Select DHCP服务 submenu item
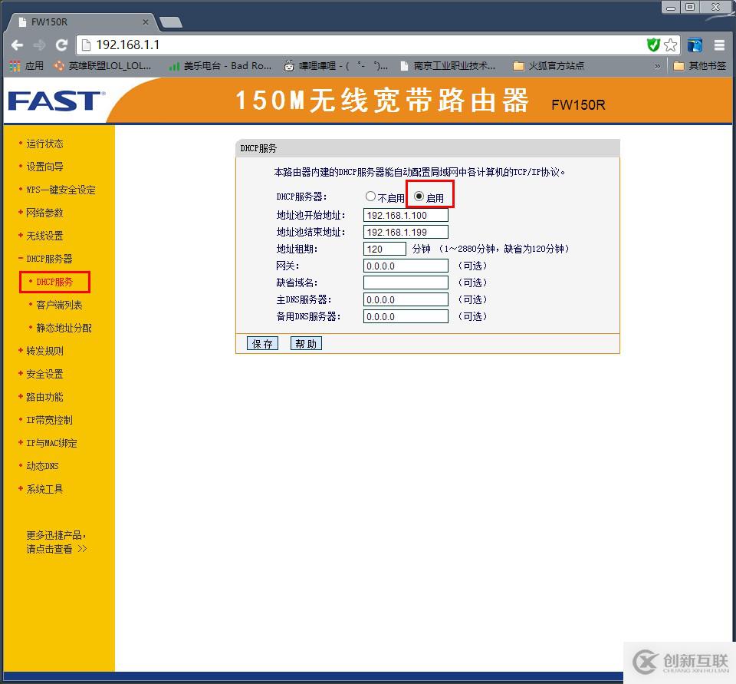Screen dimensions: 736x684 [x=54, y=282]
